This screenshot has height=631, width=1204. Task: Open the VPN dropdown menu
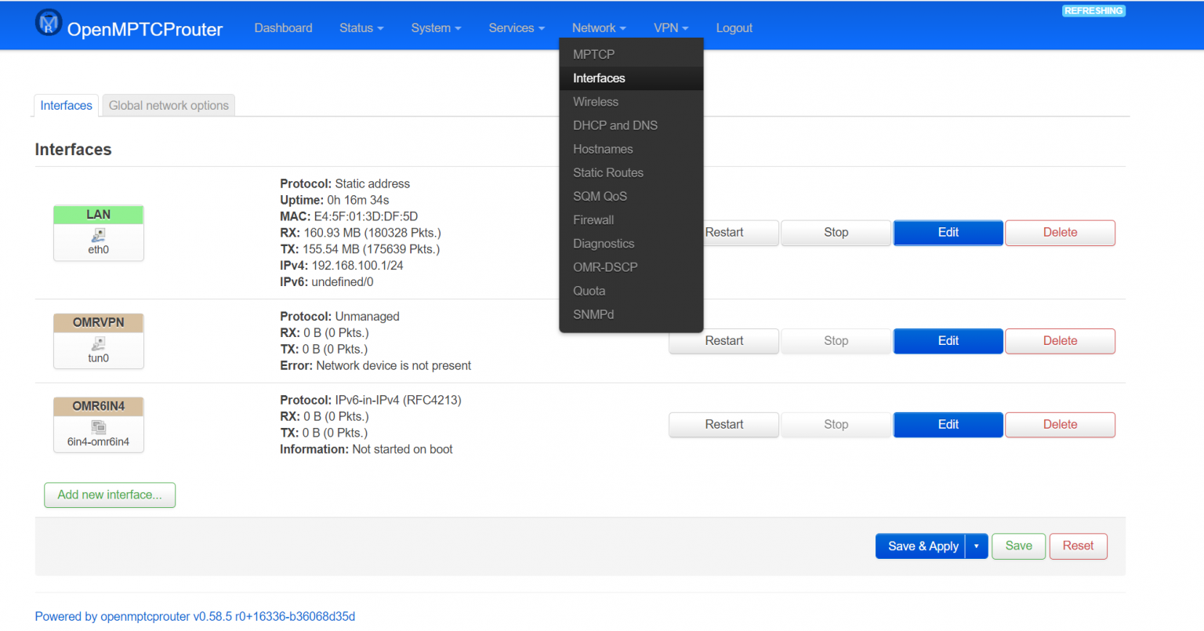670,27
